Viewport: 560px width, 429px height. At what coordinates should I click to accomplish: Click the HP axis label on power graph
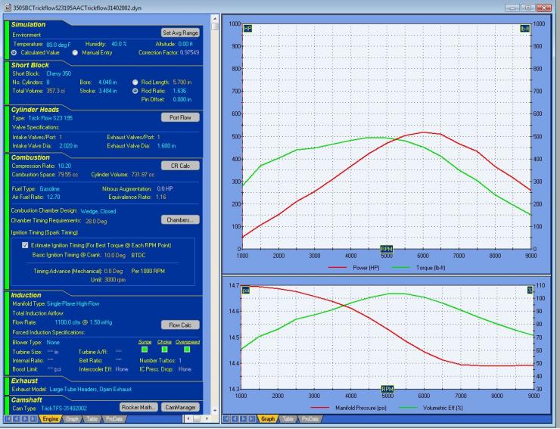[247, 29]
